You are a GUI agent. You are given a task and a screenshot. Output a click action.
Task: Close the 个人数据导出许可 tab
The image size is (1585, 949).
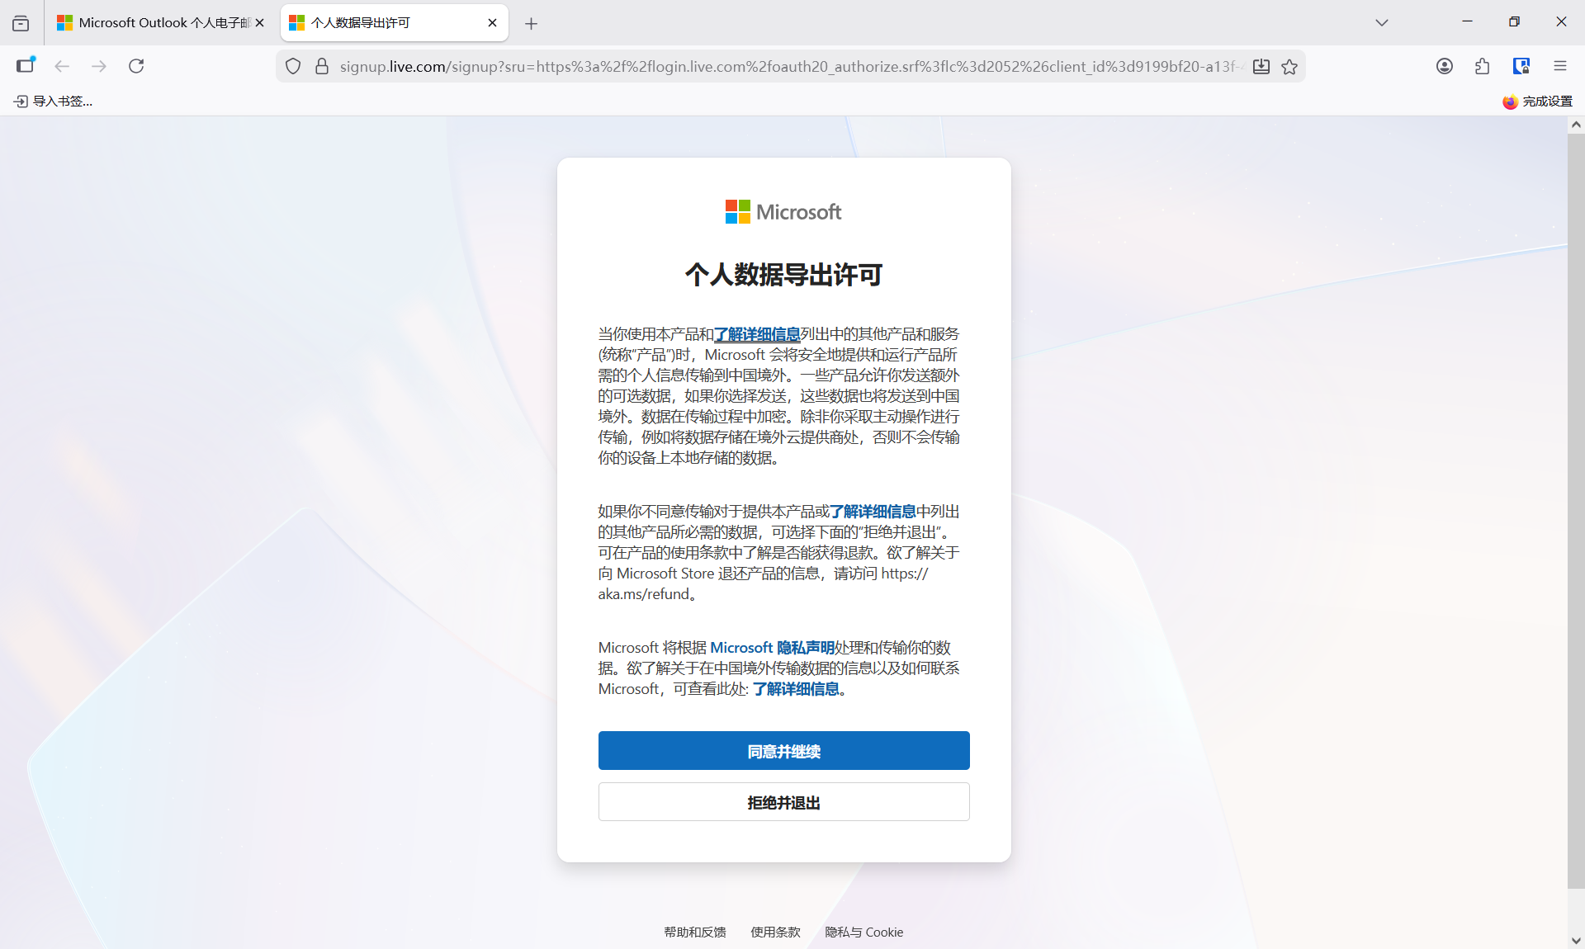(x=492, y=23)
